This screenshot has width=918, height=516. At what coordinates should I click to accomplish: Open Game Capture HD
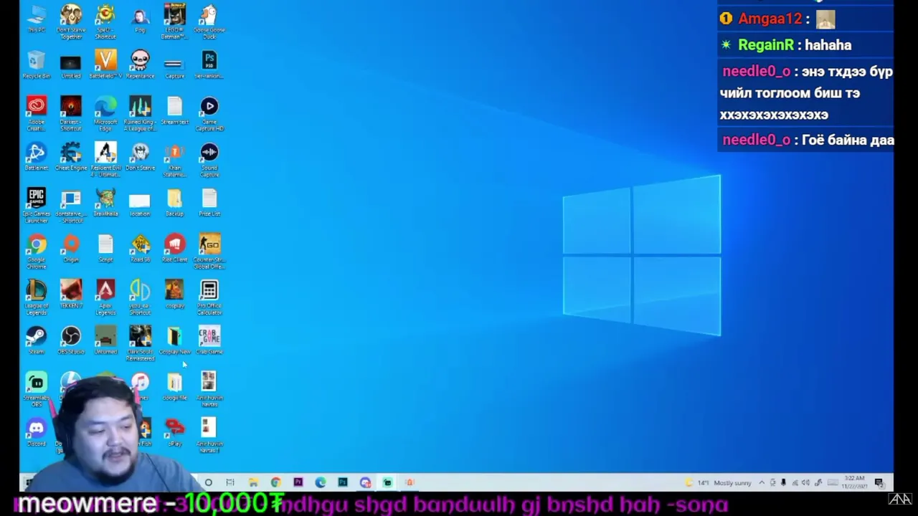[209, 113]
